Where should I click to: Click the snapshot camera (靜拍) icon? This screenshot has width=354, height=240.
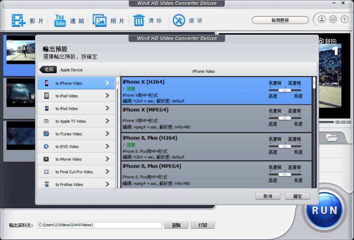point(321,41)
